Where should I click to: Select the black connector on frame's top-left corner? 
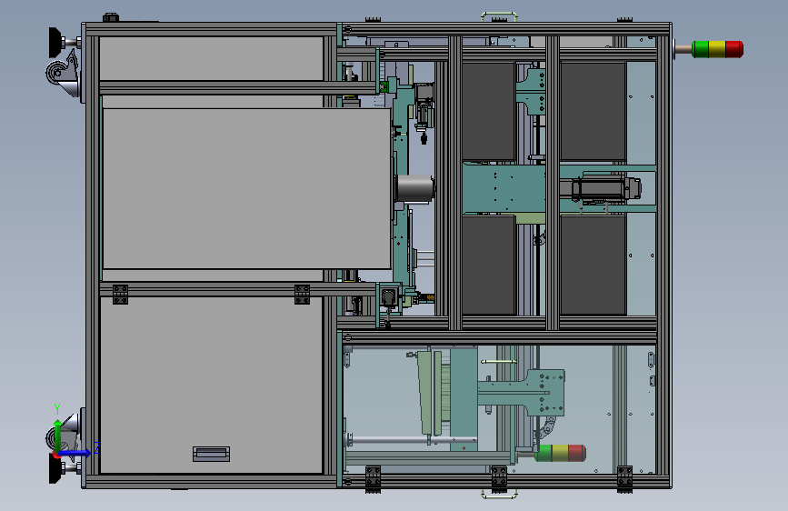(111, 18)
